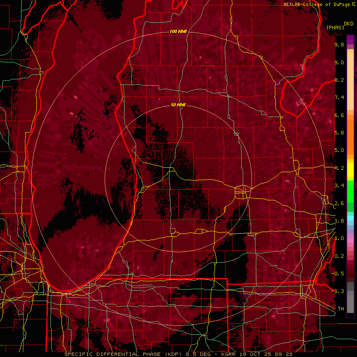Click the 2.6 scale value

coord(339,203)
